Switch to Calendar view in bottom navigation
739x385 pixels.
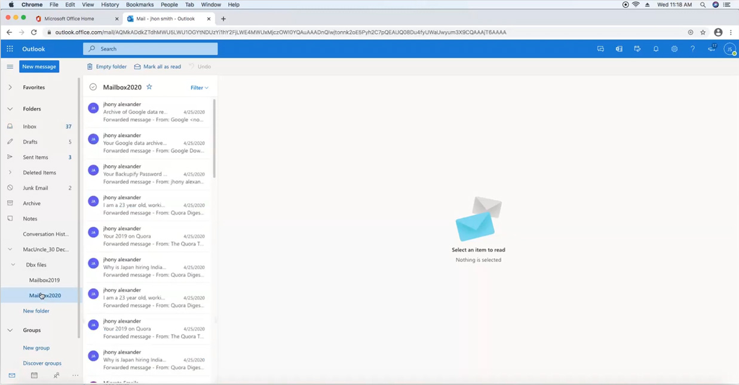tap(34, 375)
